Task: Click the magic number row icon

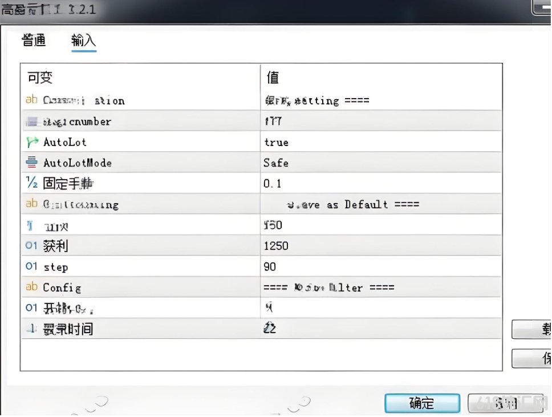Action: 32,122
